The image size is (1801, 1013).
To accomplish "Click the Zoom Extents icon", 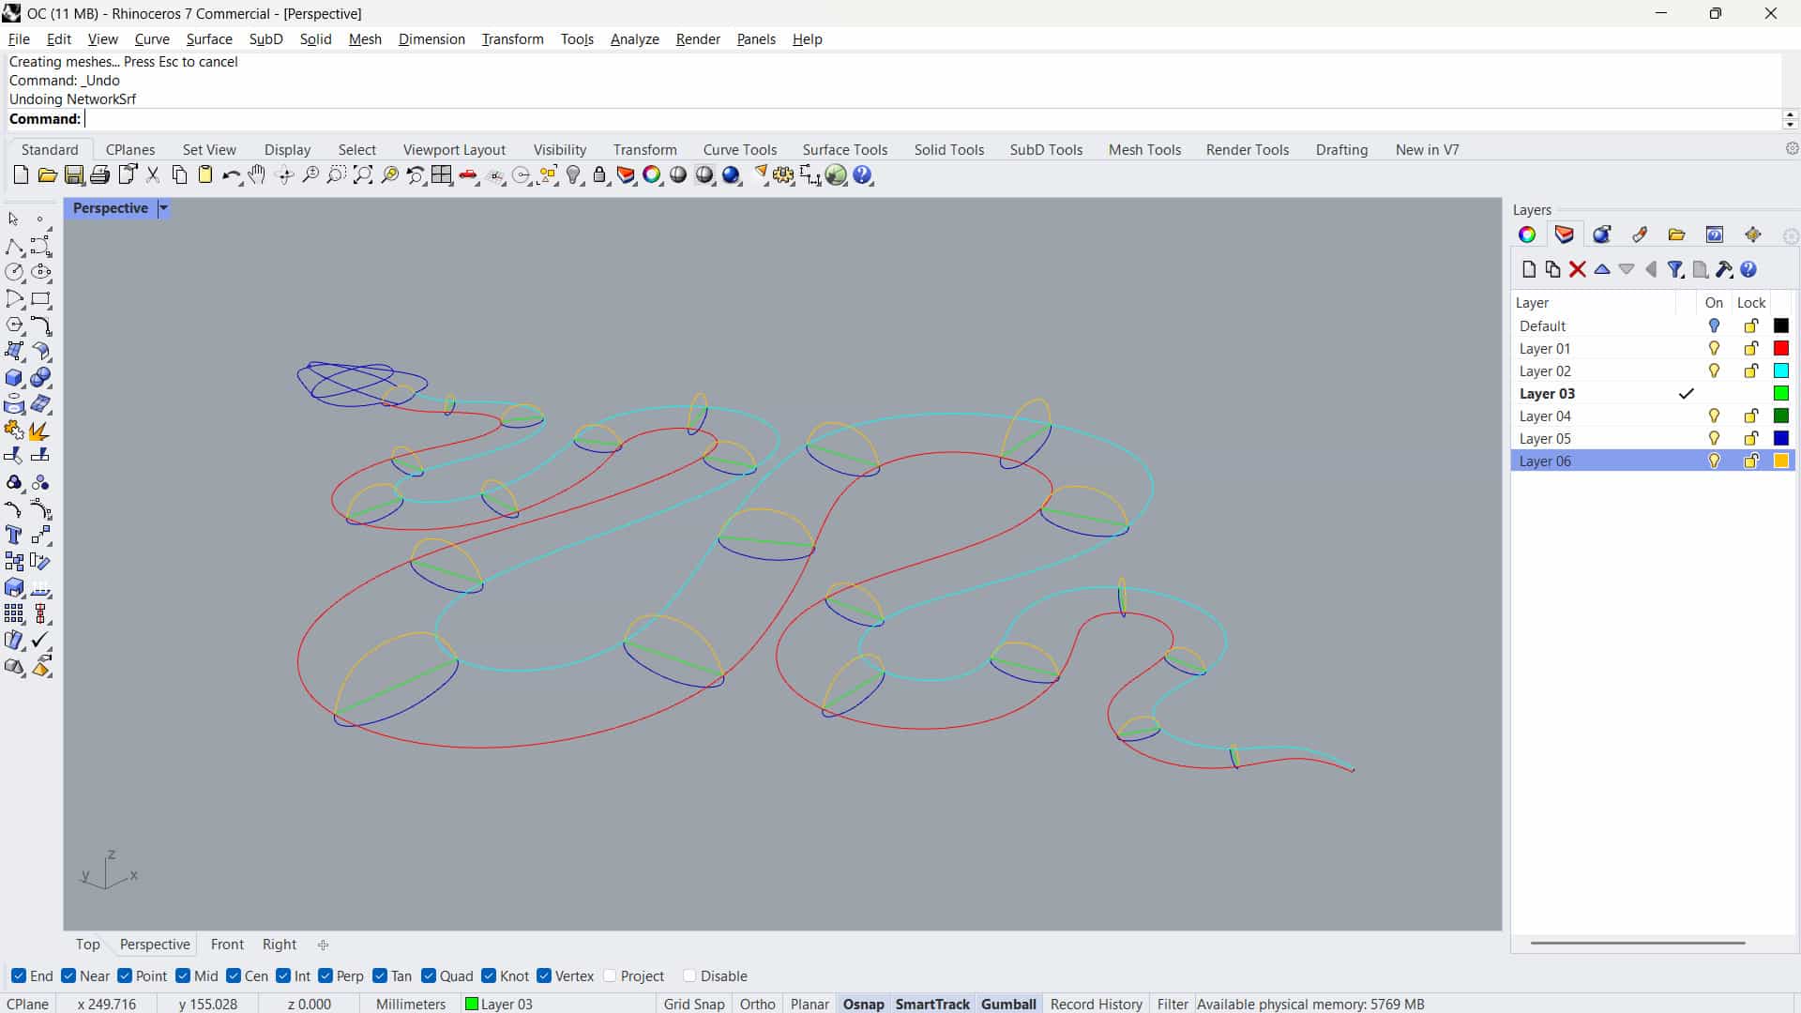I will [363, 175].
